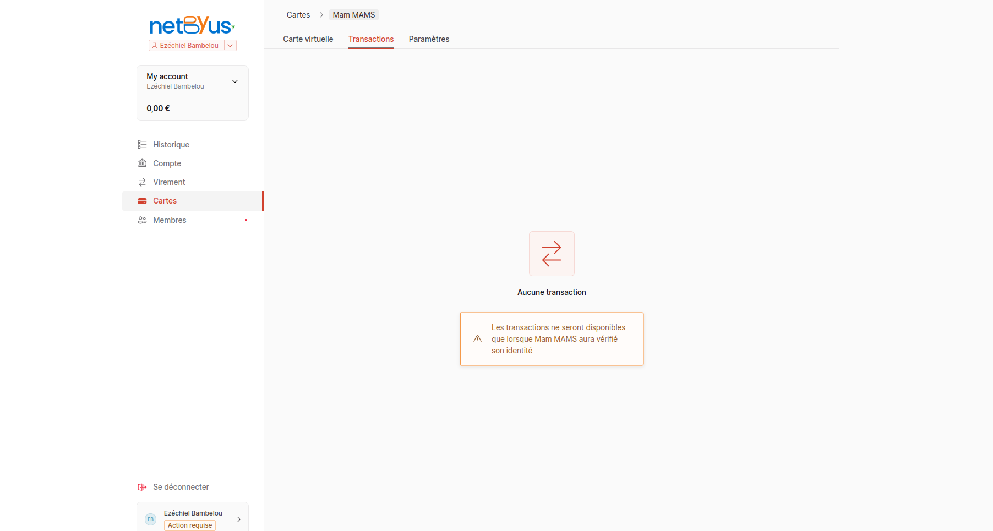Click the netbyus logo
Image resolution: width=993 pixels, height=531 pixels.
coord(192,25)
